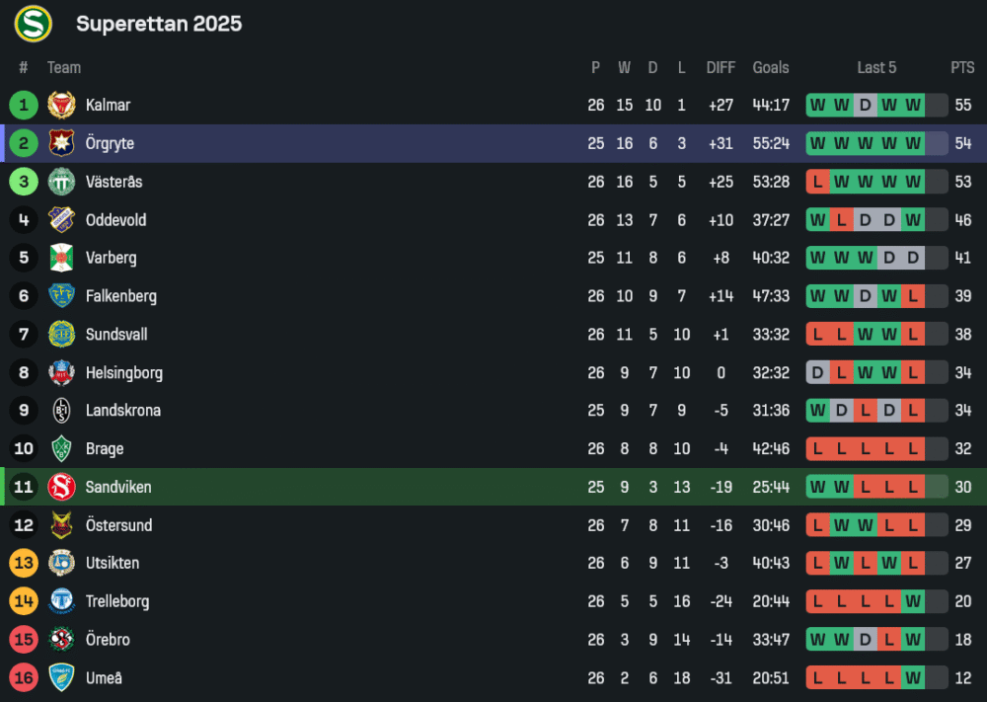Click Brage's Last 5 form strip

tap(876, 449)
